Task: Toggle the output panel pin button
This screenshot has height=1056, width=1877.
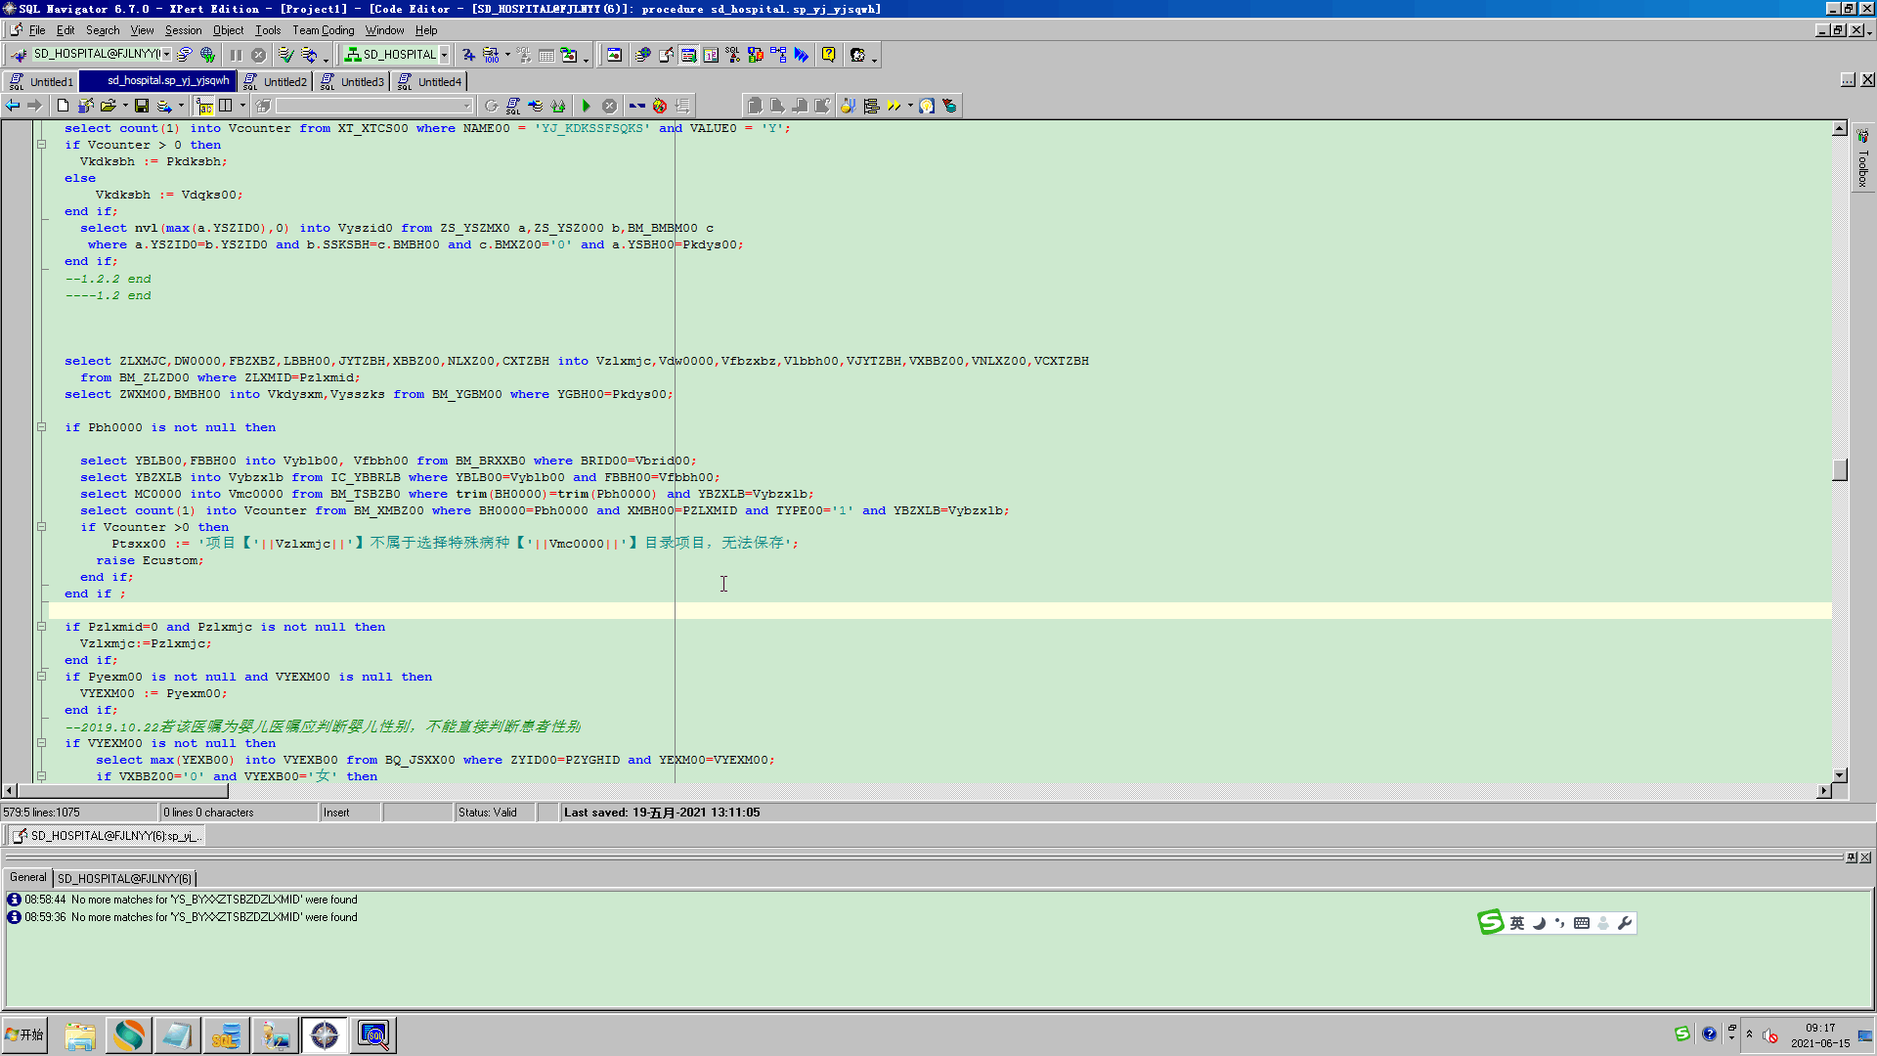Action: [1851, 858]
